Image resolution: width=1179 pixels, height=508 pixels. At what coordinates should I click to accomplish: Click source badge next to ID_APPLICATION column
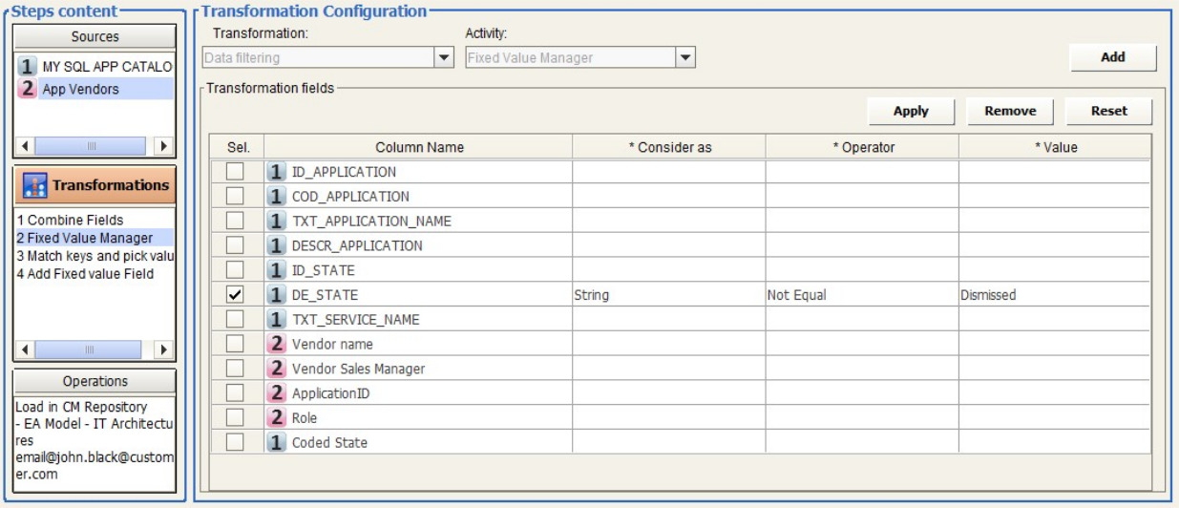(x=277, y=172)
